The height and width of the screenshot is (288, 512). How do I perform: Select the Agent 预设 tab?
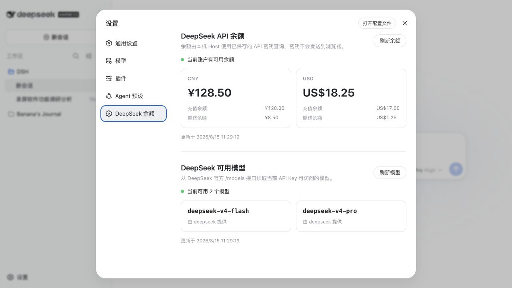pyautogui.click(x=134, y=96)
